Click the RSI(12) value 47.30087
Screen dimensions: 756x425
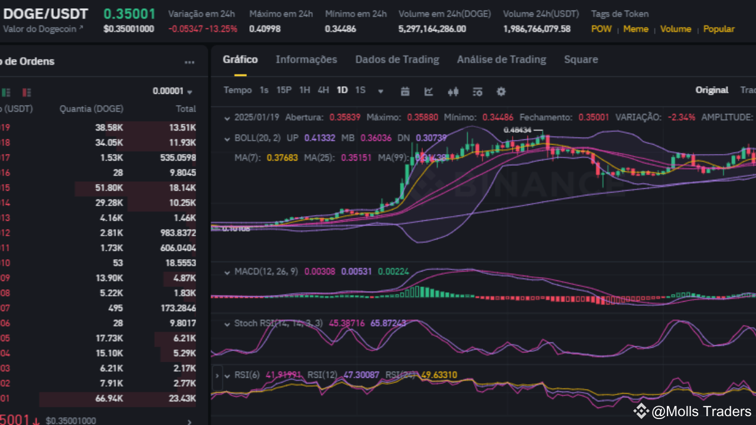tap(363, 375)
